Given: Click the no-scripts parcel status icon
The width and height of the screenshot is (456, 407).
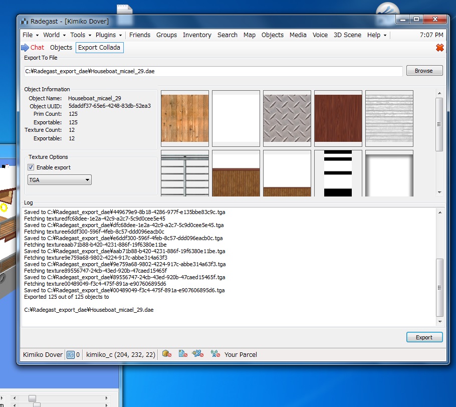Looking at the screenshot, I should pos(183,354).
